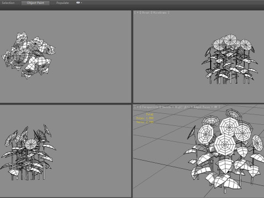Select the top-view flower cluster model

(x=28, y=56)
